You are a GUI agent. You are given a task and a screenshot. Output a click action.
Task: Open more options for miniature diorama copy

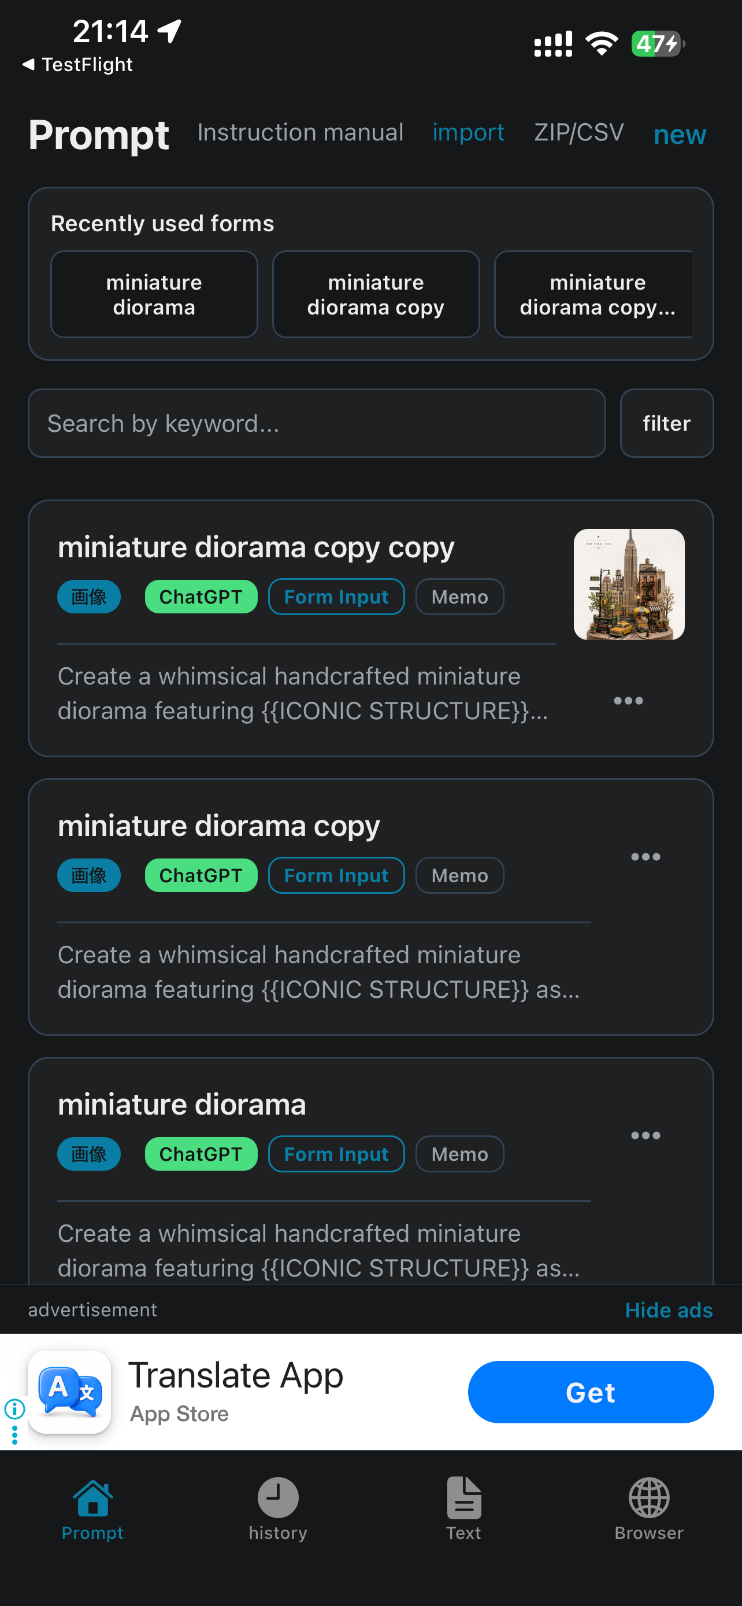pos(645,857)
